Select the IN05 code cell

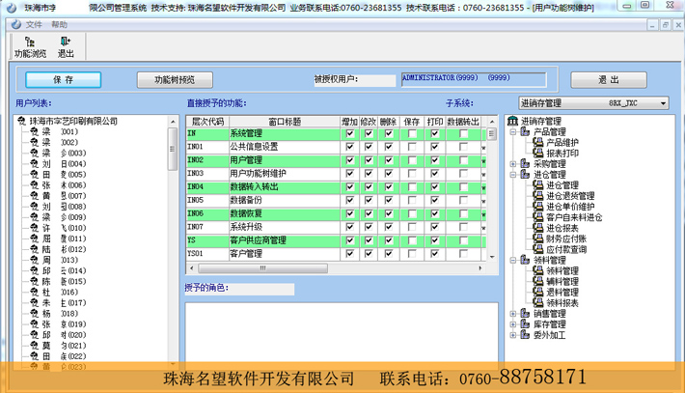click(x=207, y=200)
